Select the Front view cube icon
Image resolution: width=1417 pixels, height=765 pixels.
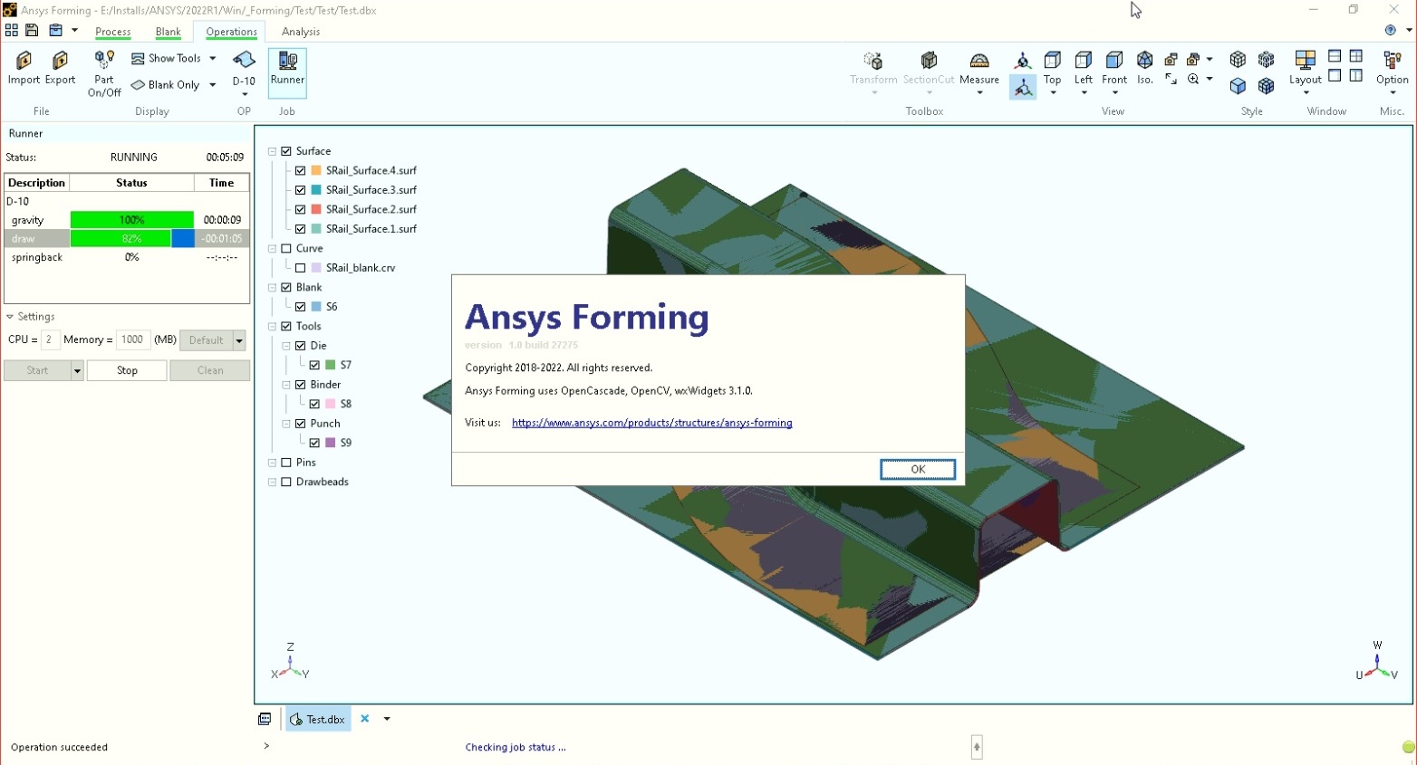click(x=1114, y=60)
